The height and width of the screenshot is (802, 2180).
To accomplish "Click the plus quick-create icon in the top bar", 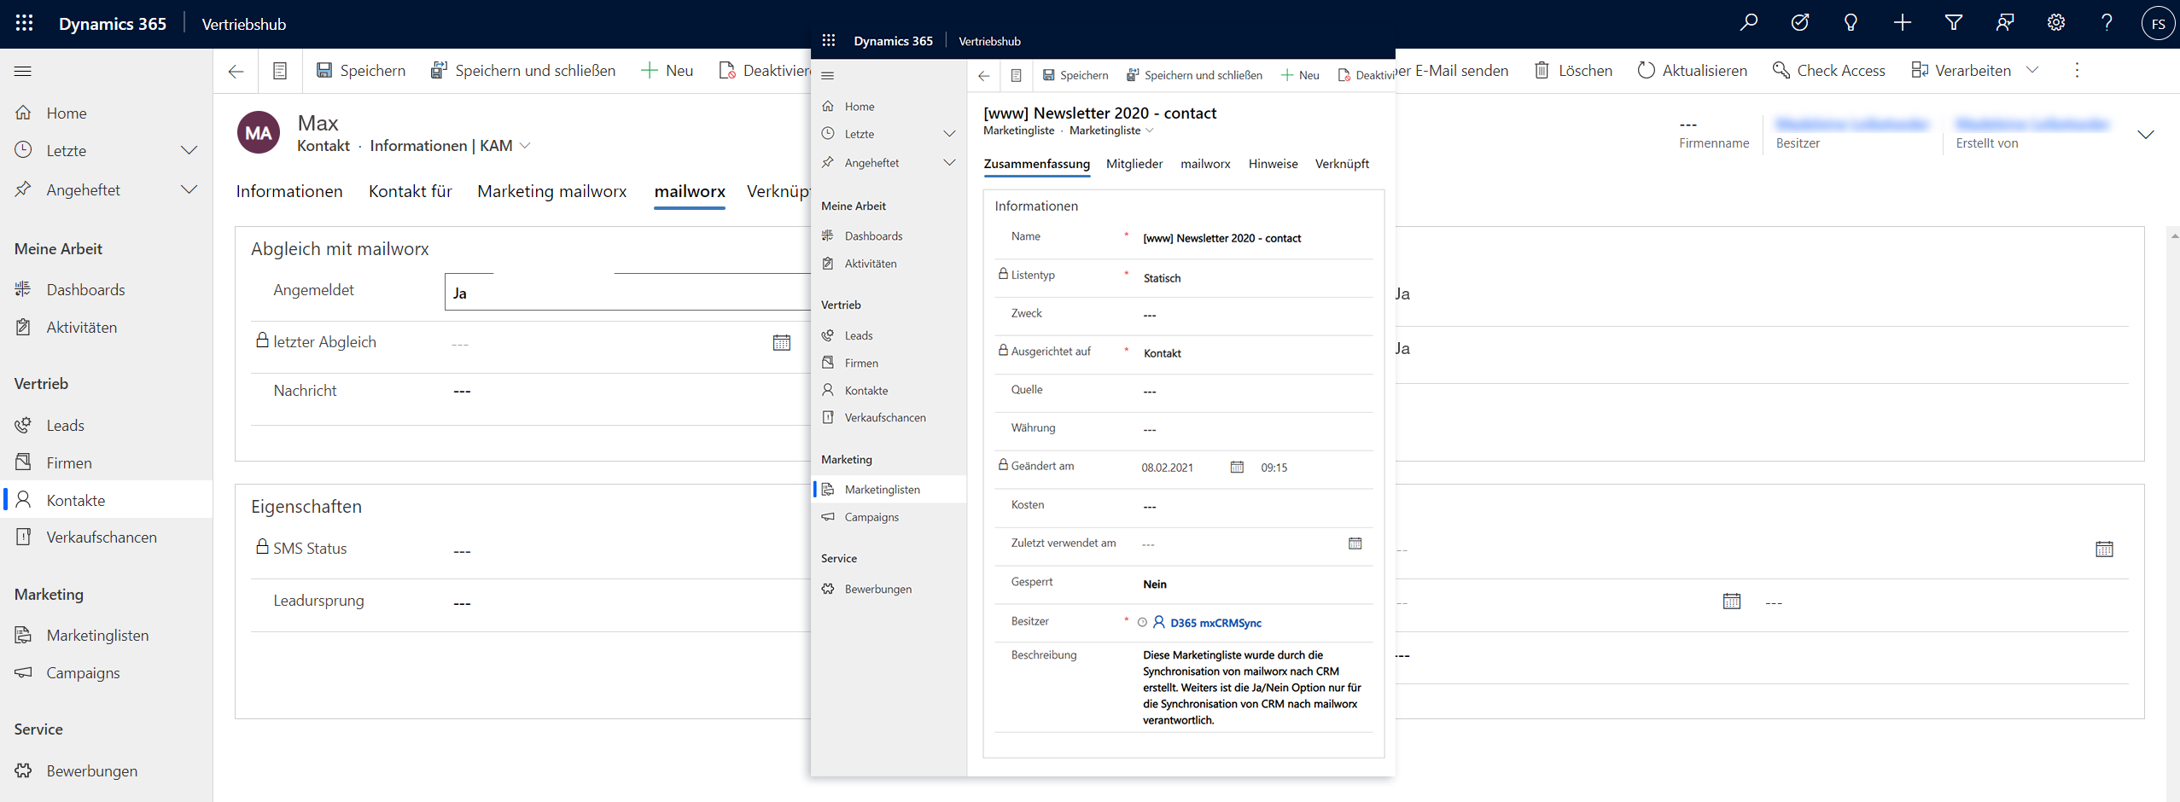I will pos(1903,23).
